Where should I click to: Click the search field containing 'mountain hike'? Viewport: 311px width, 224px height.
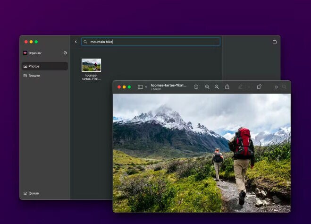[151, 42]
